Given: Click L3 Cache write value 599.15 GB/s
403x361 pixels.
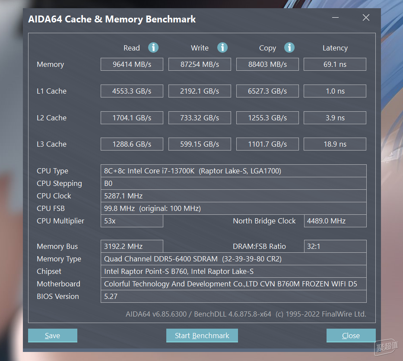Looking at the screenshot, I should (x=200, y=144).
